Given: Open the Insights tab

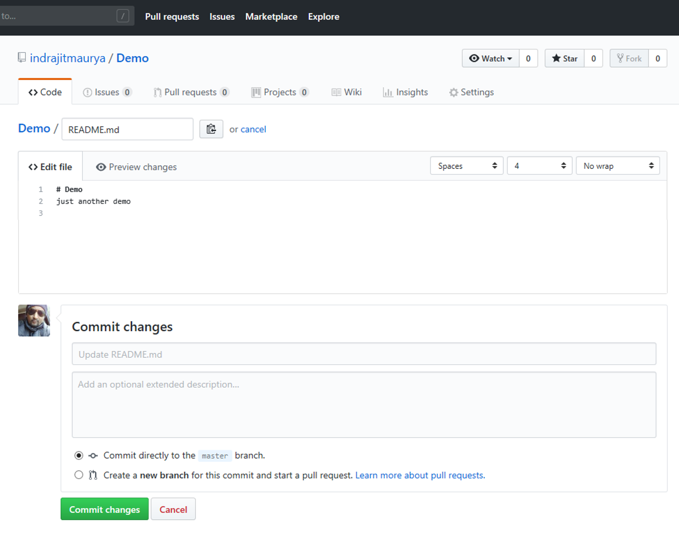Looking at the screenshot, I should click(406, 92).
